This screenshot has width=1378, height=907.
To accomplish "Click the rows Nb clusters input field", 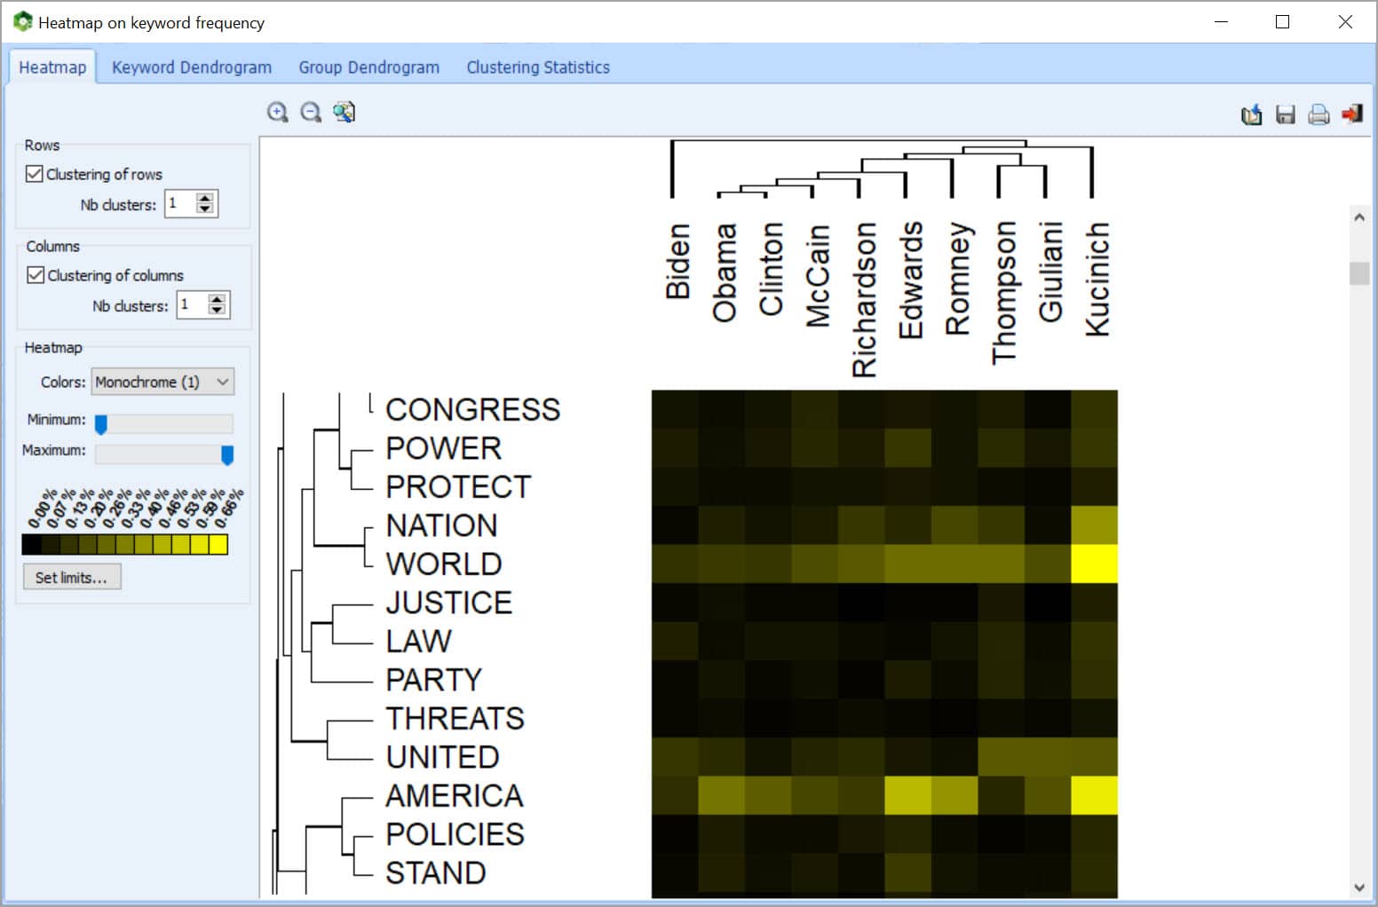I will [x=180, y=204].
